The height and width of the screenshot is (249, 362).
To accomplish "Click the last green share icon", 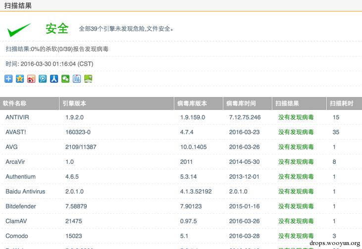I will tap(88, 79).
